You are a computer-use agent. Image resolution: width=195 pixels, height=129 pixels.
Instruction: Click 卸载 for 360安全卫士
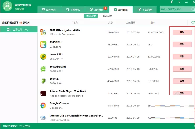pos(182,57)
